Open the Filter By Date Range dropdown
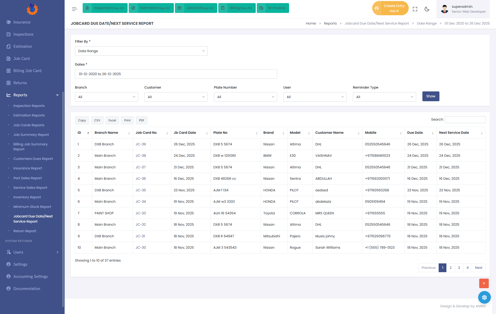 (x=141, y=51)
